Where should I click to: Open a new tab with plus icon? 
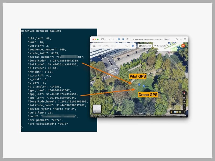pyautogui.click(x=181, y=39)
